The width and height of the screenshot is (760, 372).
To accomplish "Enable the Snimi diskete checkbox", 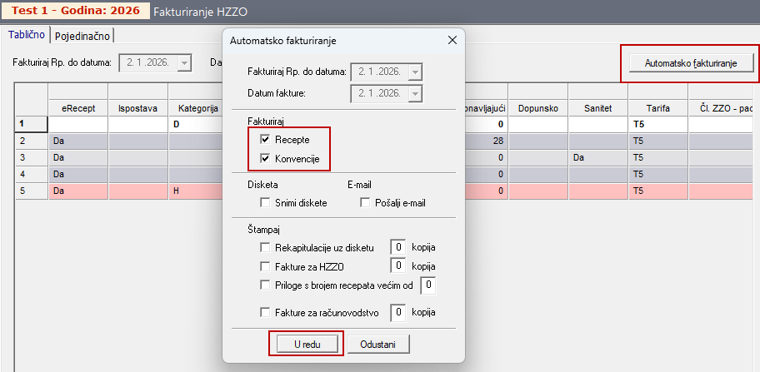I will (265, 203).
